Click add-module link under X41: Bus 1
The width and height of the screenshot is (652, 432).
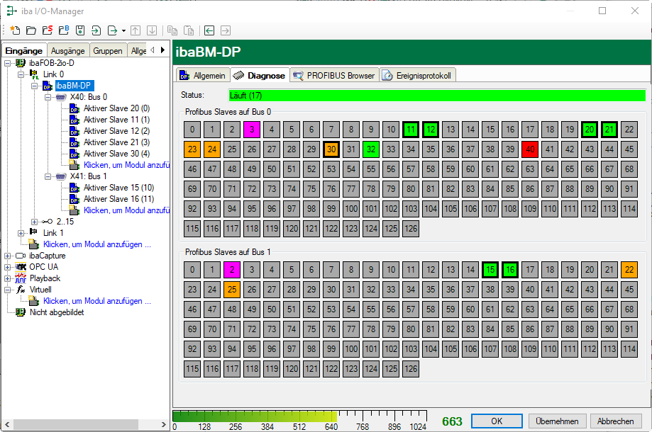(126, 210)
